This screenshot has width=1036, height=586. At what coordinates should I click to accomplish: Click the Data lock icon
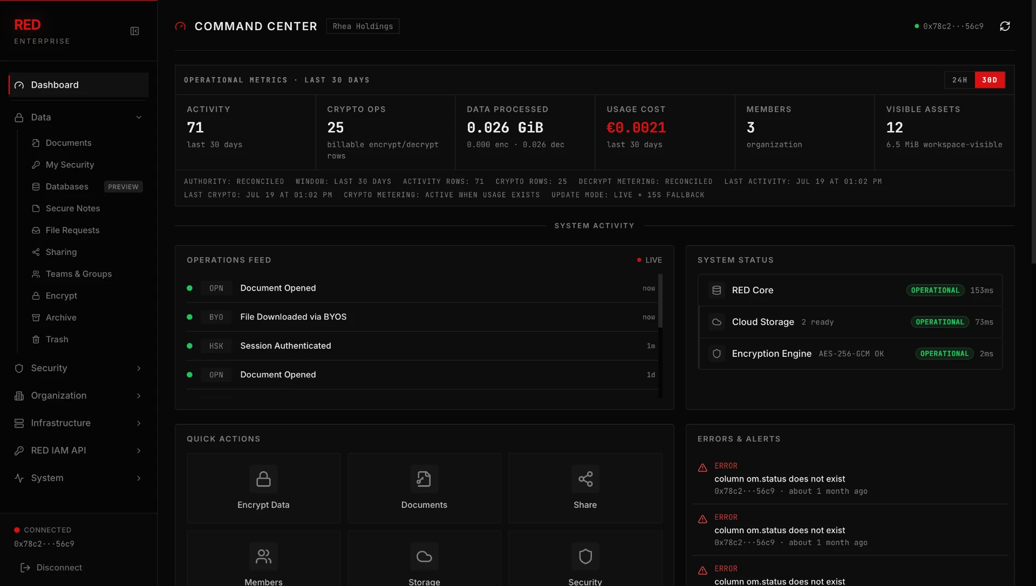[19, 118]
